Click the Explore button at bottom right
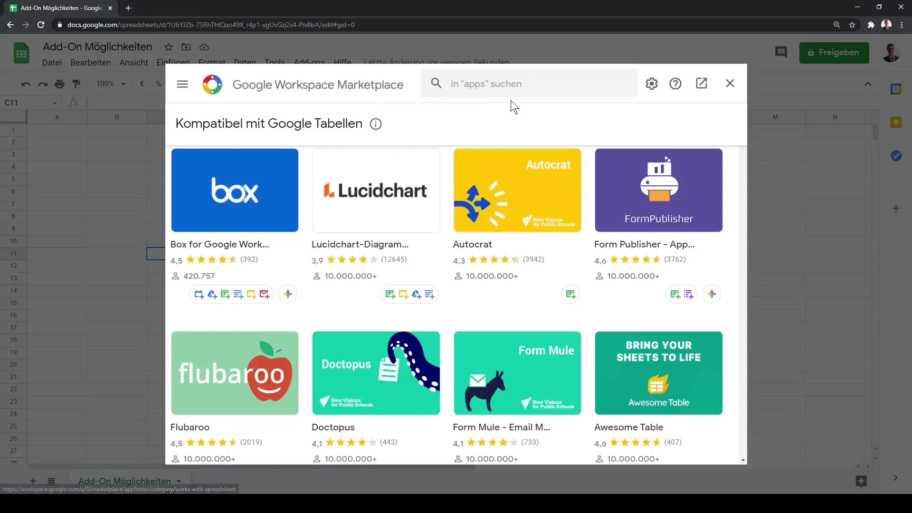912x513 pixels. click(x=861, y=481)
